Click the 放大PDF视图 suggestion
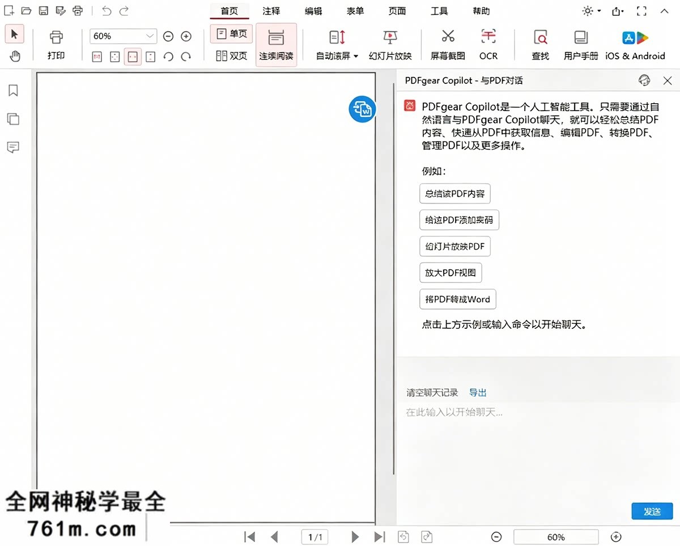The height and width of the screenshot is (546, 680). [450, 273]
